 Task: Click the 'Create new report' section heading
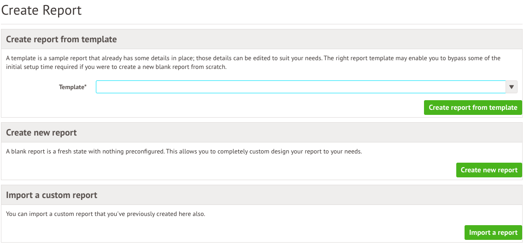tap(41, 133)
